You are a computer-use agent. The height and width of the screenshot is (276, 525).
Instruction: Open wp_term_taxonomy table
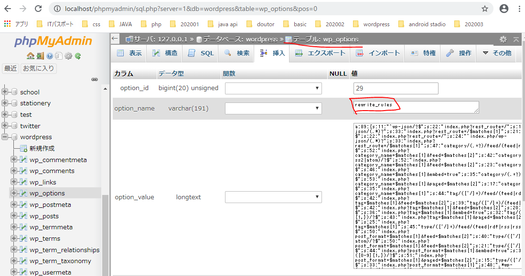60,261
